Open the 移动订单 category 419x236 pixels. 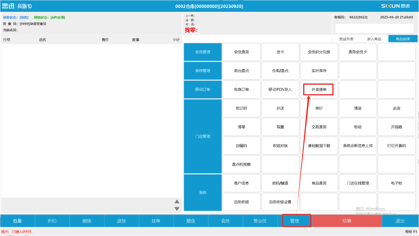pos(203,89)
